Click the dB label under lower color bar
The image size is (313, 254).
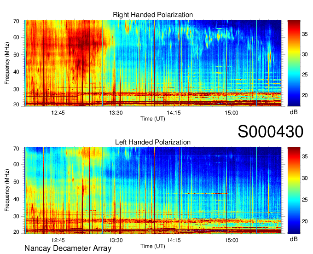click(294, 239)
